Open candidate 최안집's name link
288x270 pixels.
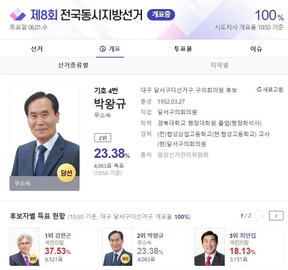pyautogui.click(x=248, y=236)
